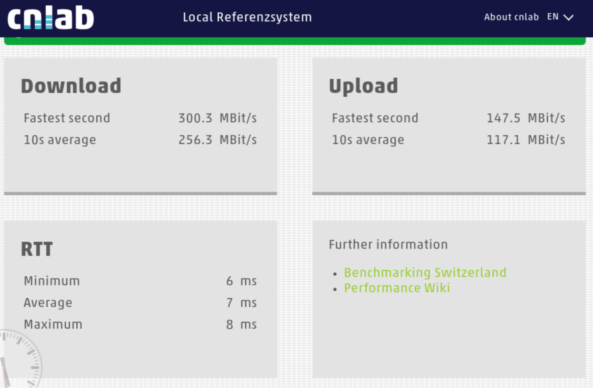Select the 117.1 MBit/s upload average value

526,140
